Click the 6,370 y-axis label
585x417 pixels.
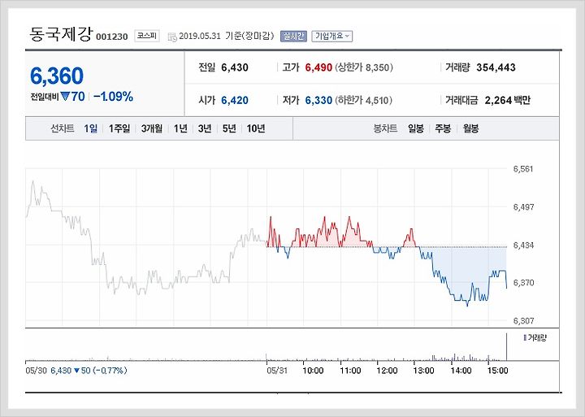[x=523, y=283]
